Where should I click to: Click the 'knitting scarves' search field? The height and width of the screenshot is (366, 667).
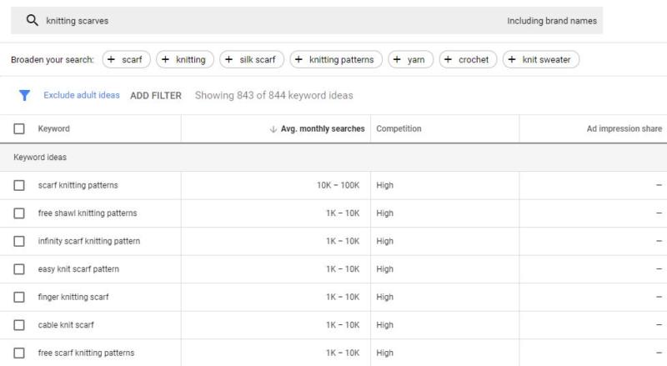pyautogui.click(x=250, y=21)
